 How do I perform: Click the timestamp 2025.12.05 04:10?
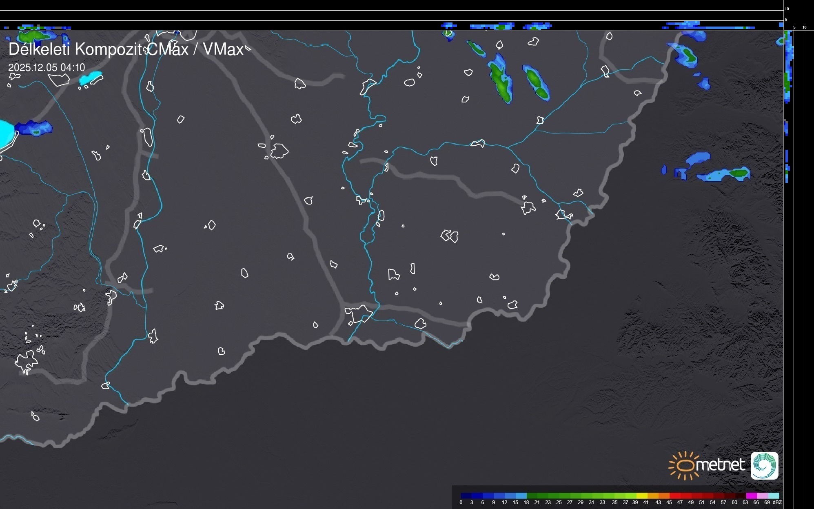[47, 67]
